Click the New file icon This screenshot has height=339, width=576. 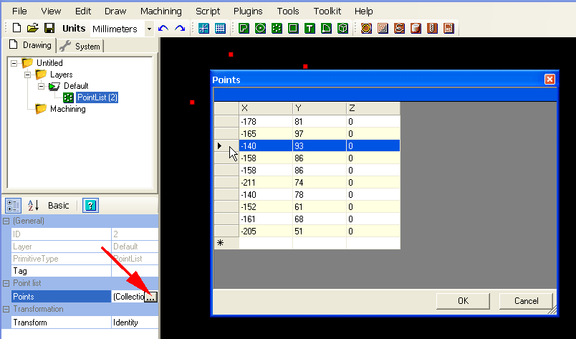[16, 29]
